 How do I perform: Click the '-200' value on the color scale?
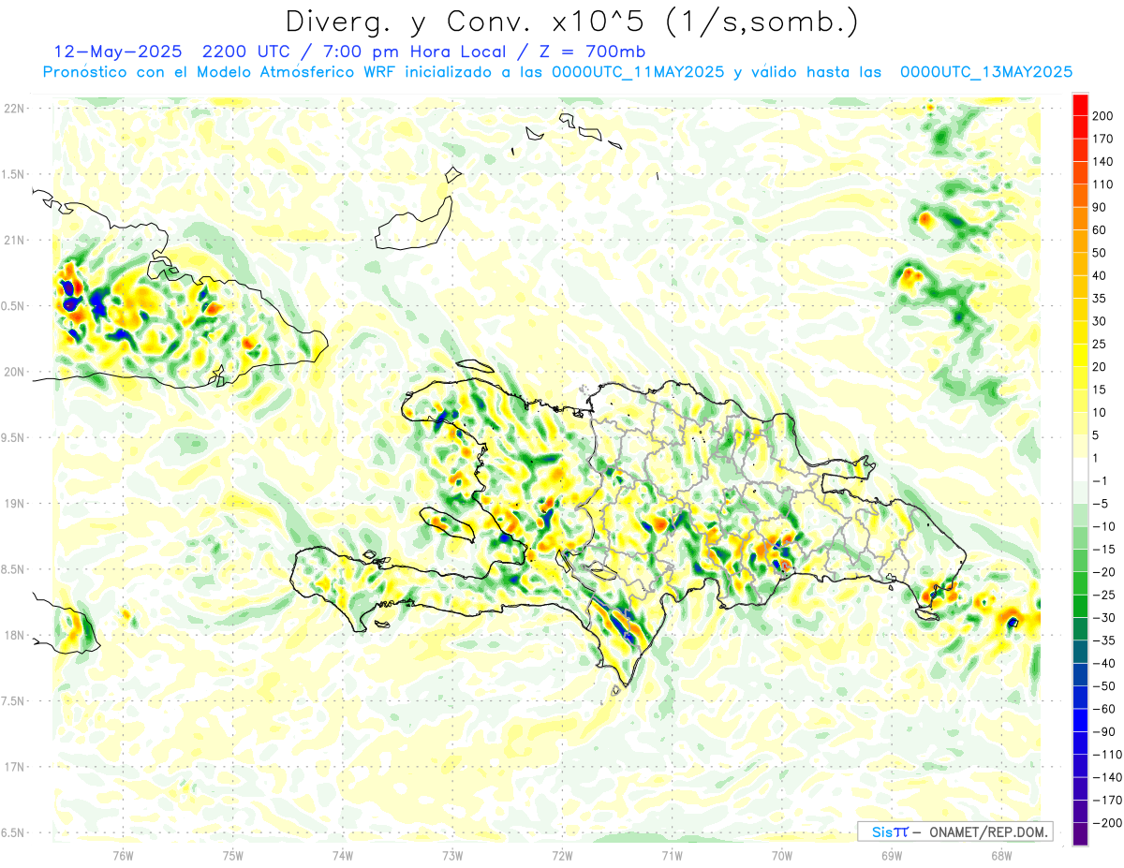1107,823
